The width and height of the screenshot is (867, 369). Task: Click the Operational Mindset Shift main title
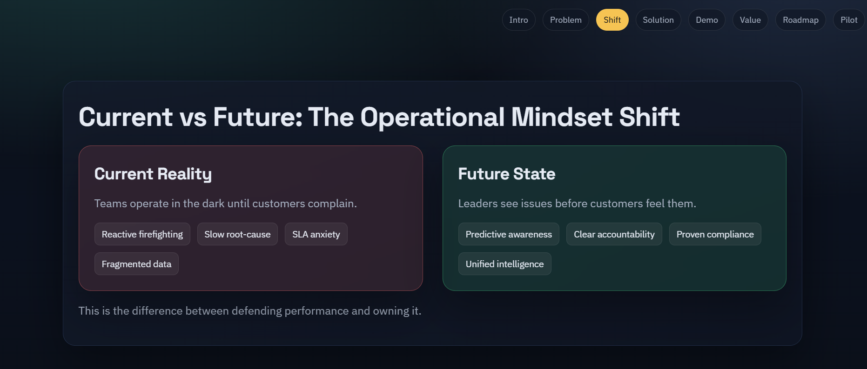(x=379, y=117)
